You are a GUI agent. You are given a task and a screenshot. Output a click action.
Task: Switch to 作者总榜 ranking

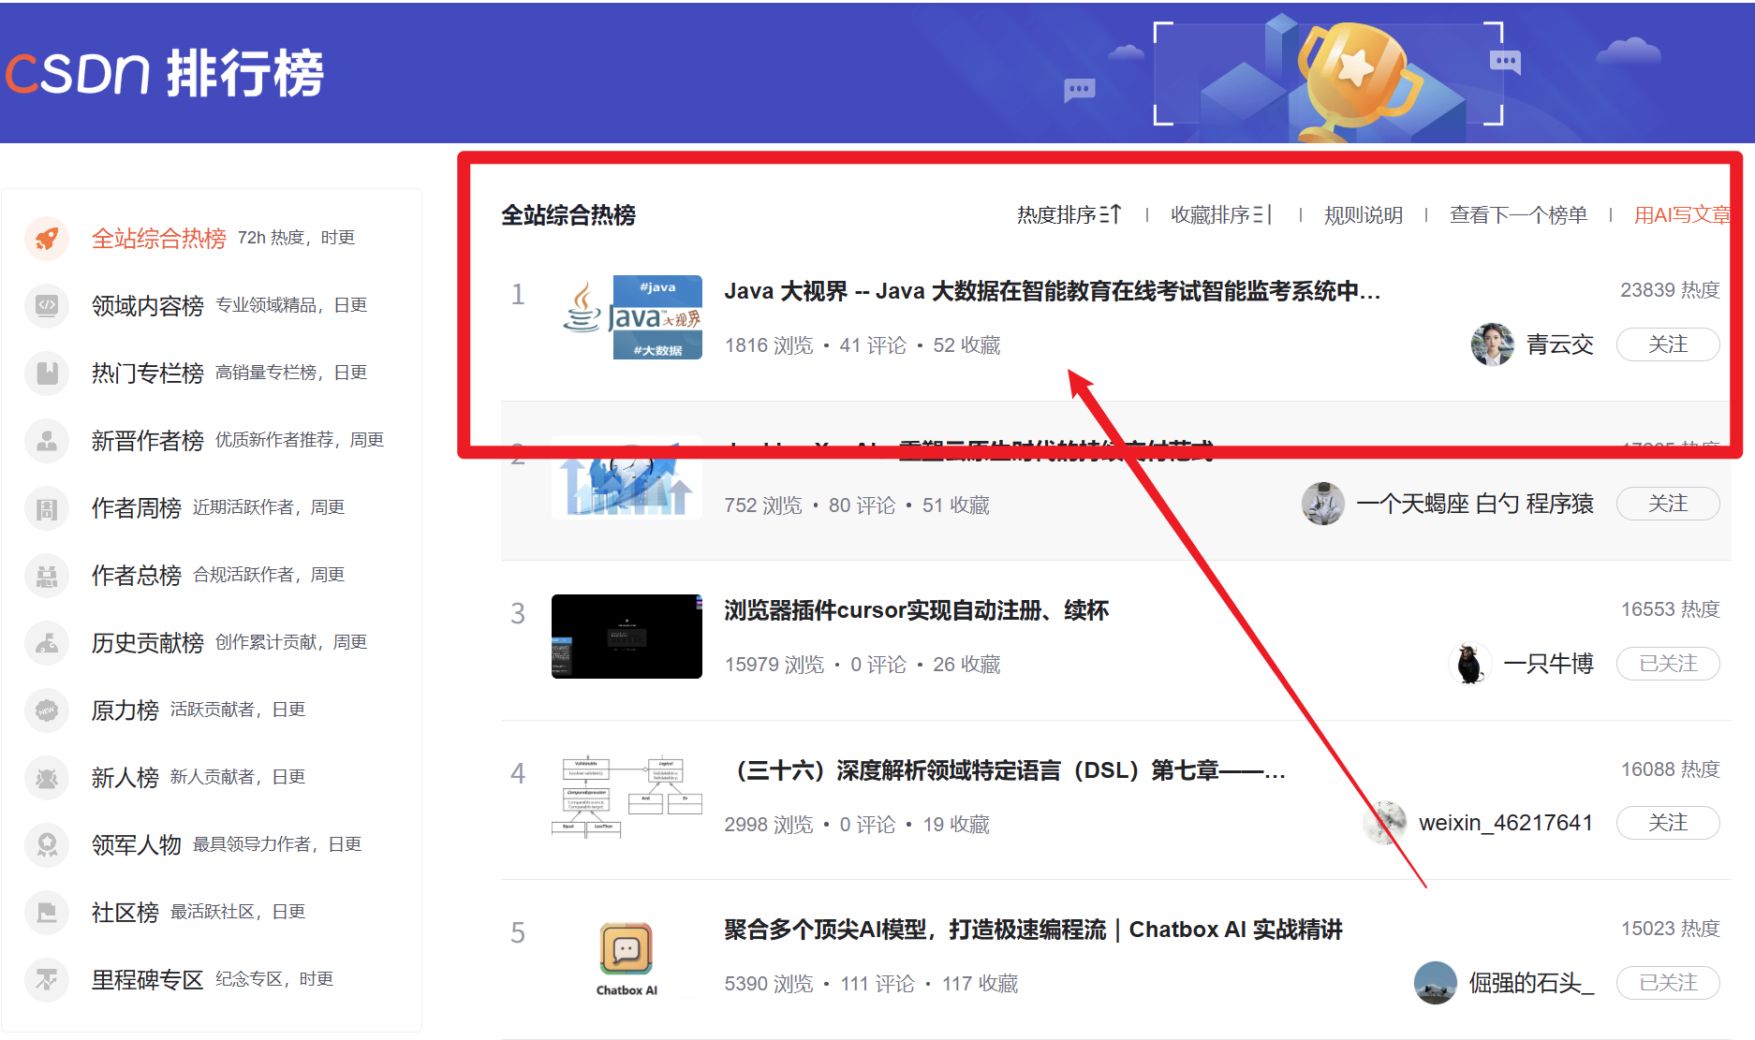click(x=137, y=576)
